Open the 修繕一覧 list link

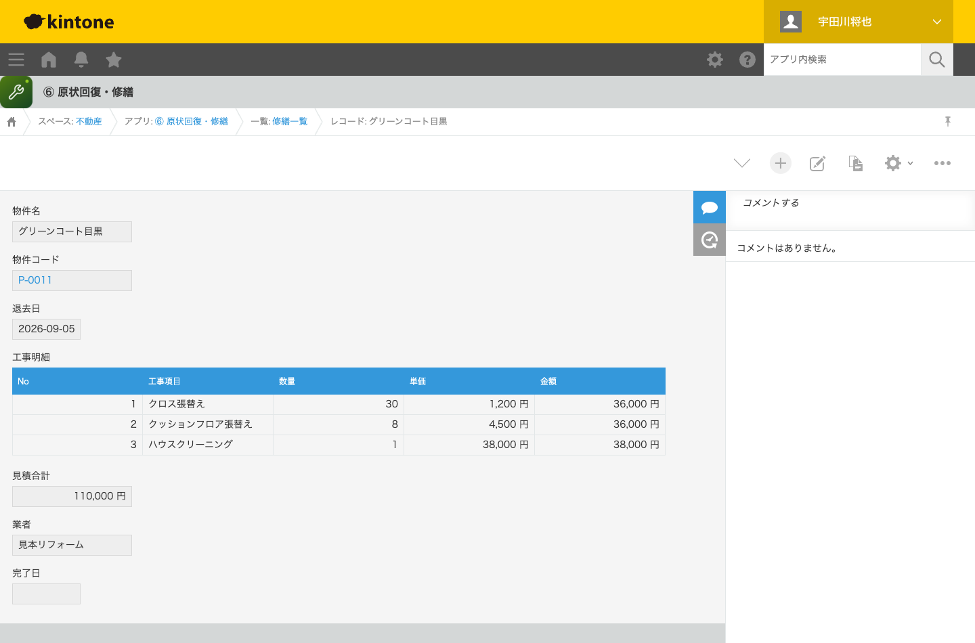point(290,121)
